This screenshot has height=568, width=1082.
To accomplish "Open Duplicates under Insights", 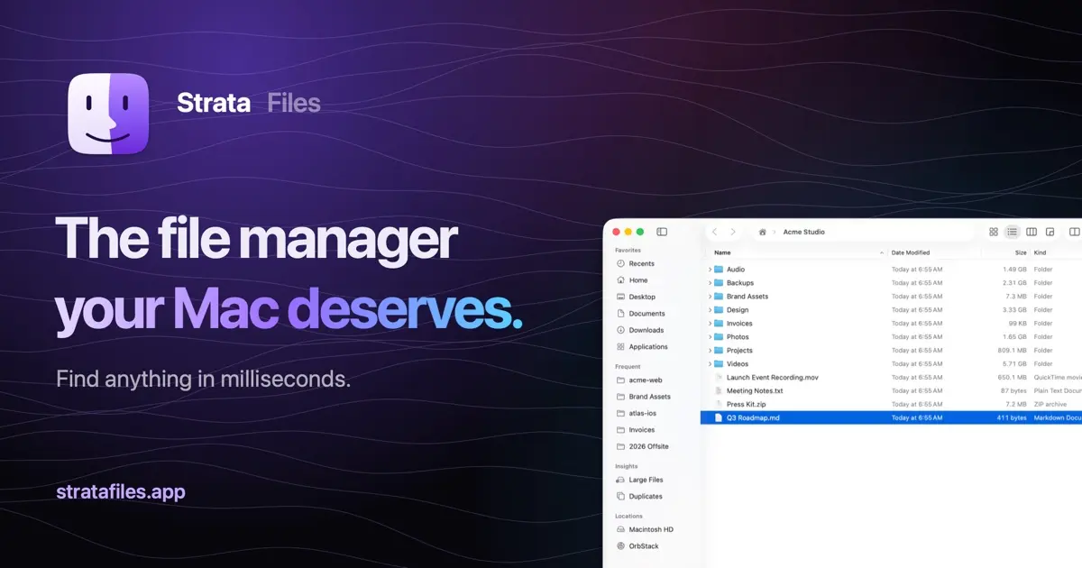I will [639, 496].
